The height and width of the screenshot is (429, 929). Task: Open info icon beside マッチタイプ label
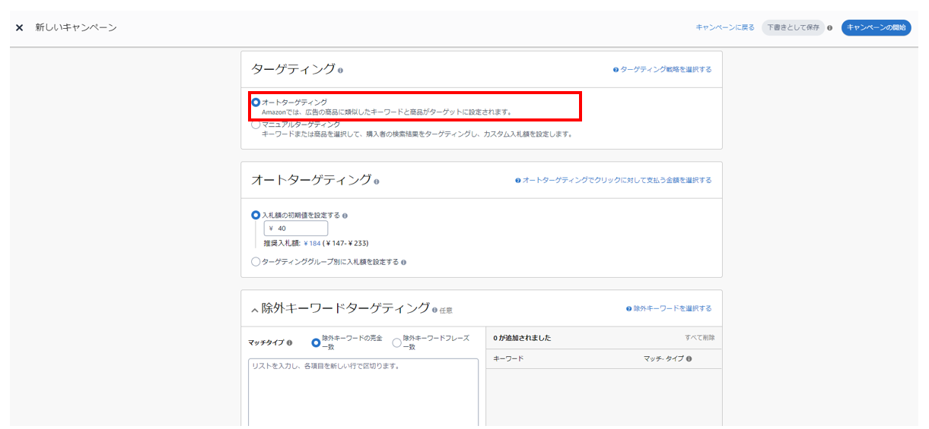pos(289,342)
